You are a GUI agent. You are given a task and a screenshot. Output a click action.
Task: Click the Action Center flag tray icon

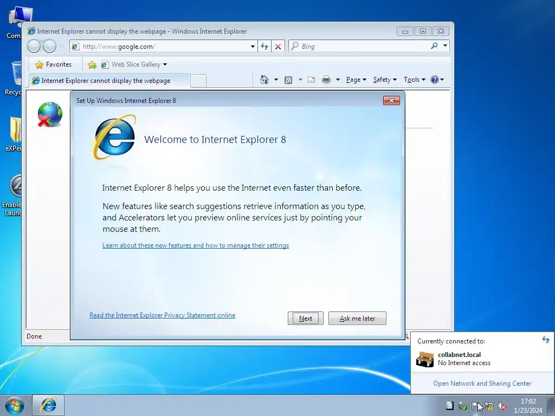[475, 406]
